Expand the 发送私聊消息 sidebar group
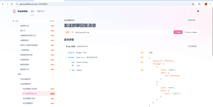213x107 pixels. pyautogui.click(x=53, y=79)
